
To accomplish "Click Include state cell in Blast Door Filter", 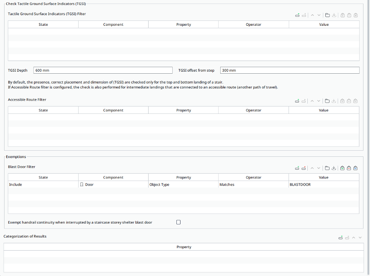I will click(43, 185).
